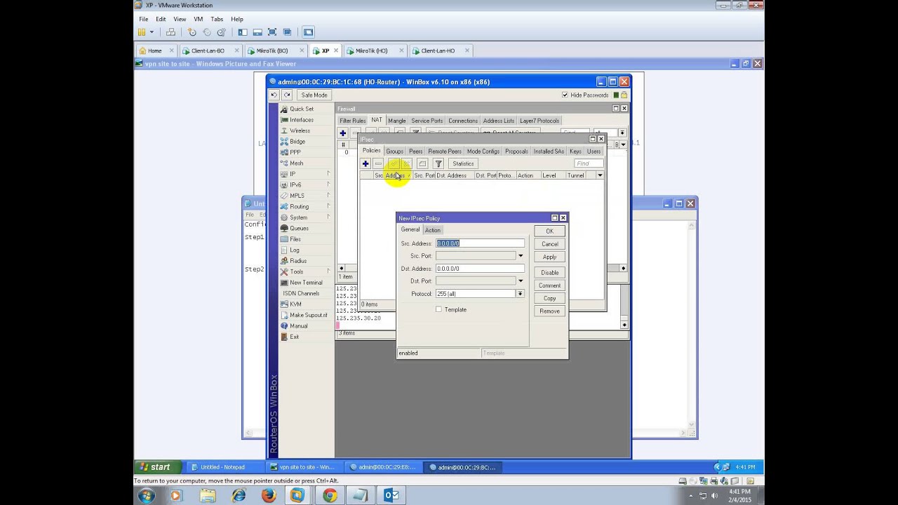Expand Src. Port field arrow
This screenshot has width=898, height=505.
520,256
